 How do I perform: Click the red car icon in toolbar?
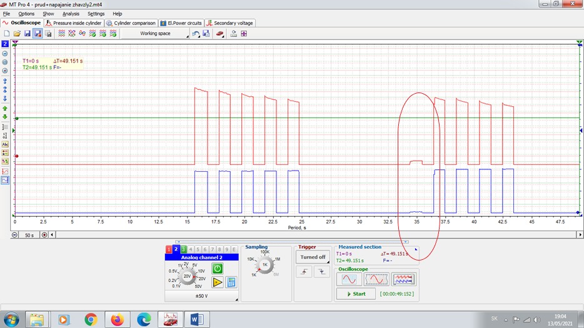[x=219, y=33]
